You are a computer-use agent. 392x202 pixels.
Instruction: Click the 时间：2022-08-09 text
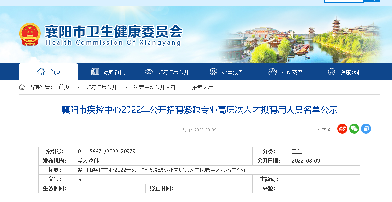[199, 130]
